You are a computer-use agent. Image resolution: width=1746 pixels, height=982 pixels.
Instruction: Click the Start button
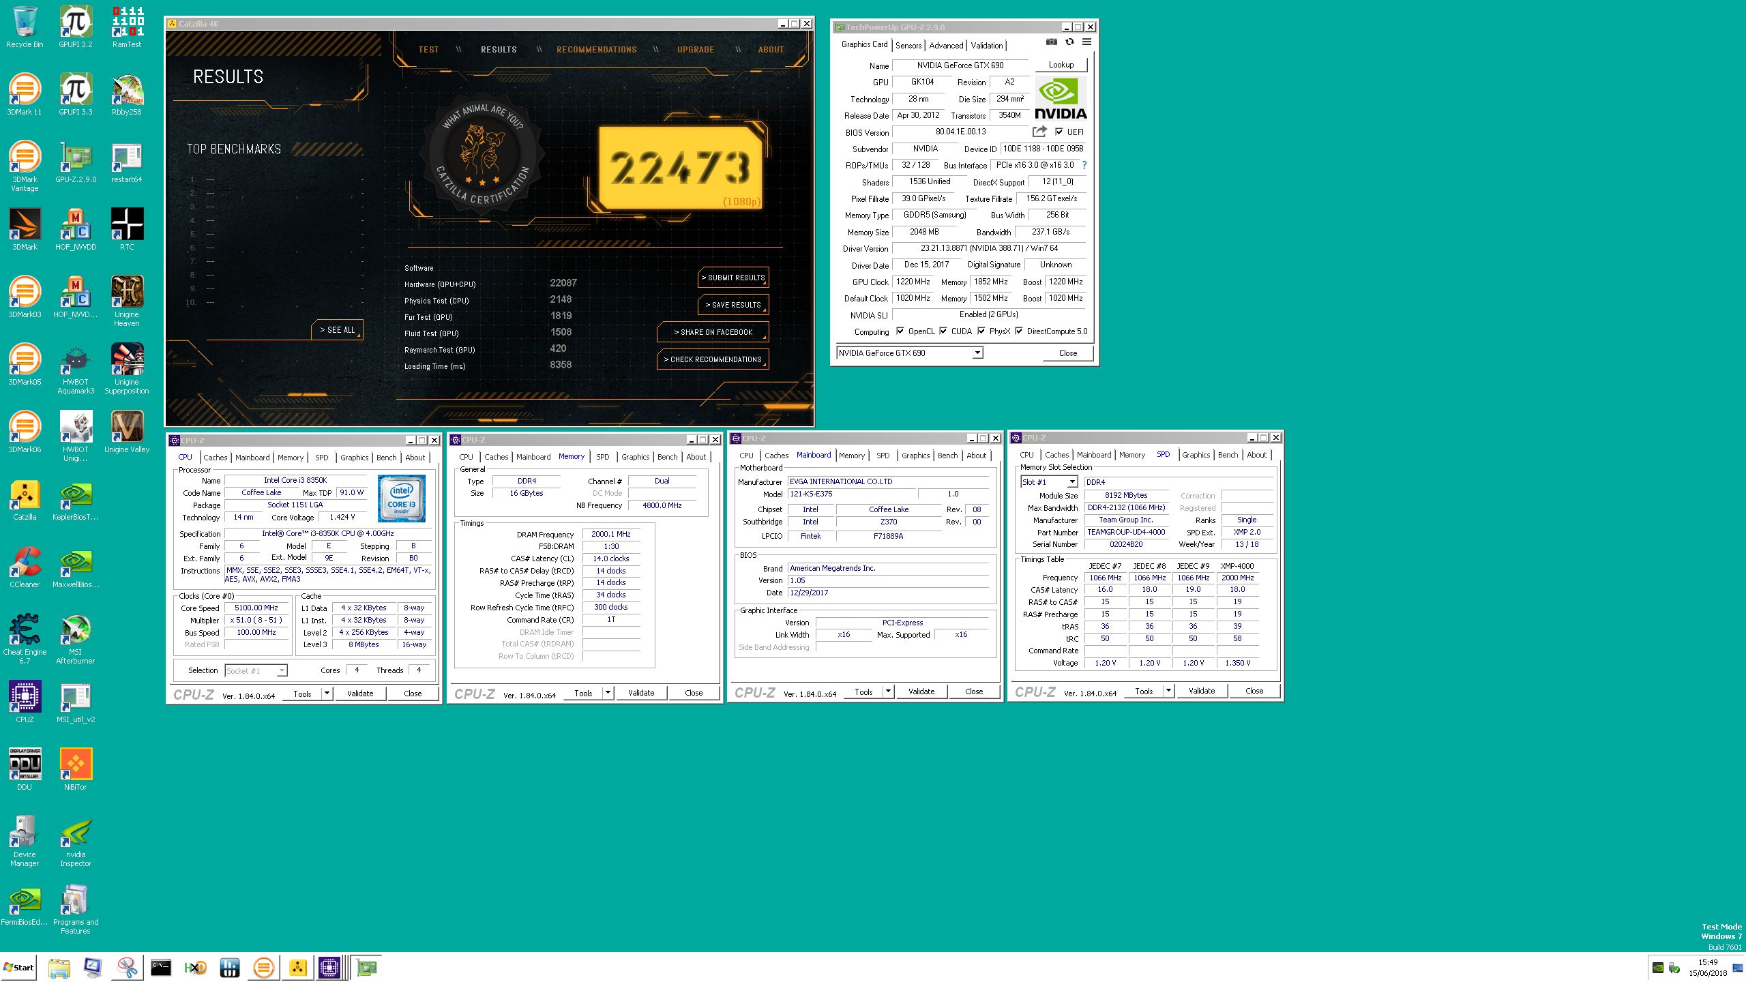(x=19, y=967)
